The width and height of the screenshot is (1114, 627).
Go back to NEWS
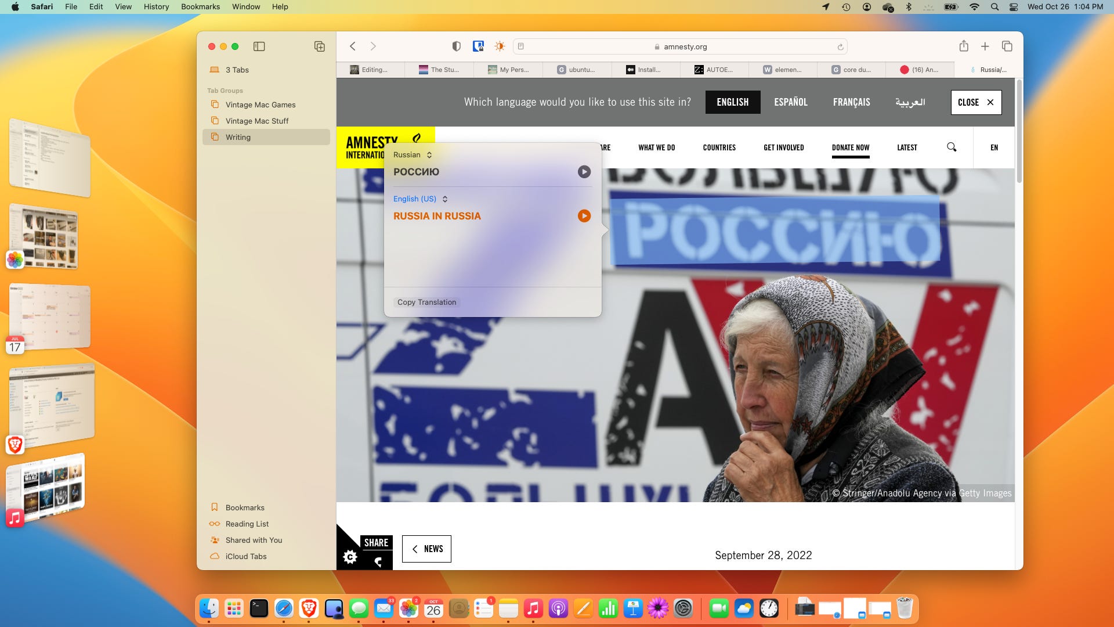tap(426, 549)
